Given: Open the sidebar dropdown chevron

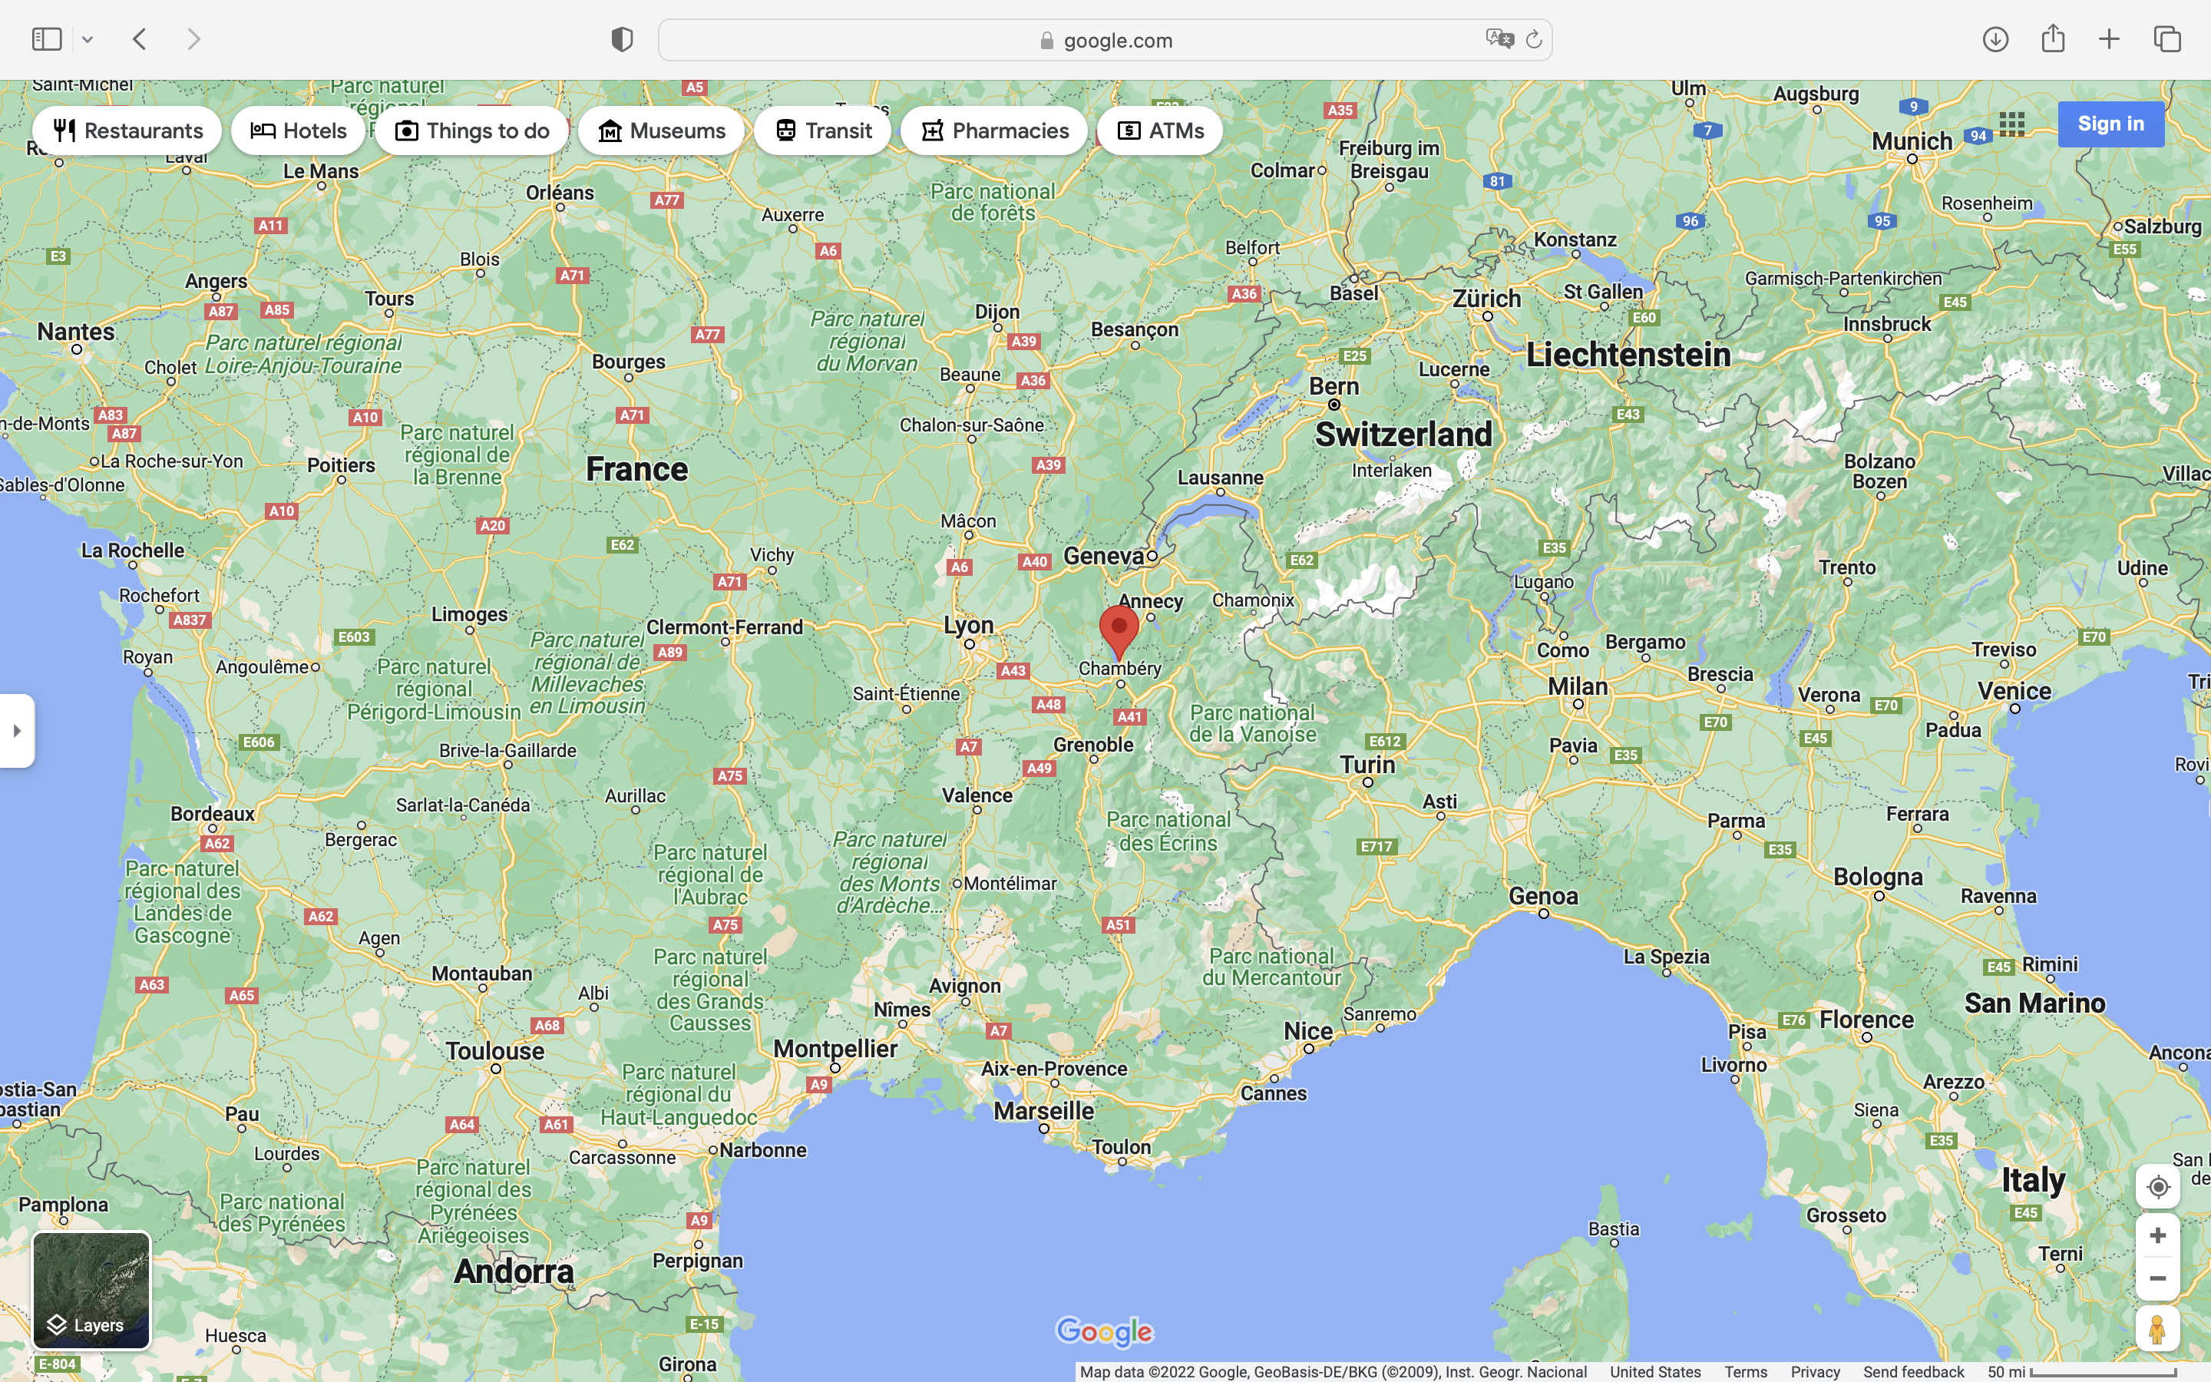Looking at the screenshot, I should pyautogui.click(x=88, y=39).
